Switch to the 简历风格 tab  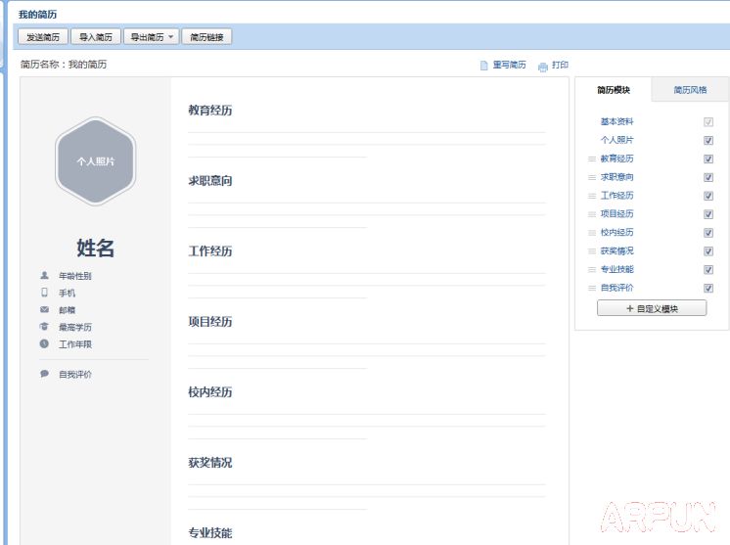(x=690, y=90)
